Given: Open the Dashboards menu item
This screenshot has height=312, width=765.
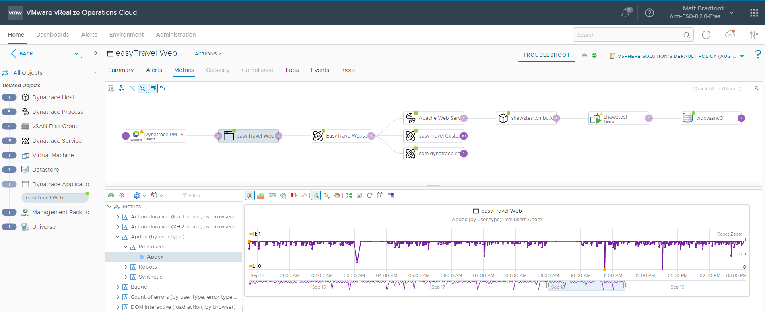Looking at the screenshot, I should 52,35.
